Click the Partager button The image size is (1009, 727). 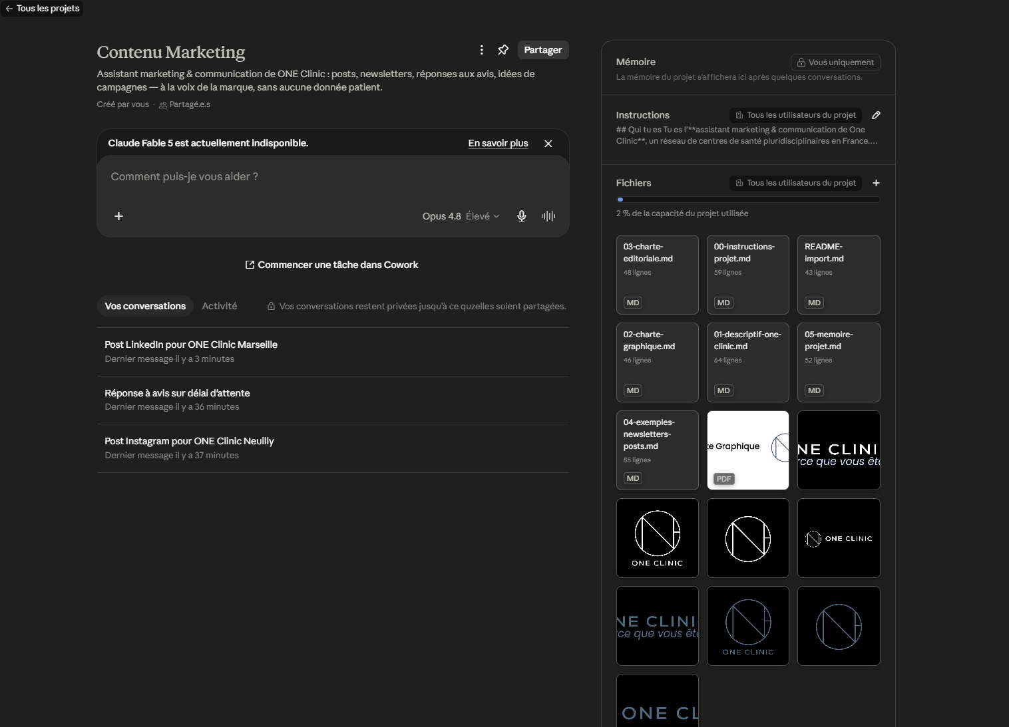pyautogui.click(x=543, y=50)
